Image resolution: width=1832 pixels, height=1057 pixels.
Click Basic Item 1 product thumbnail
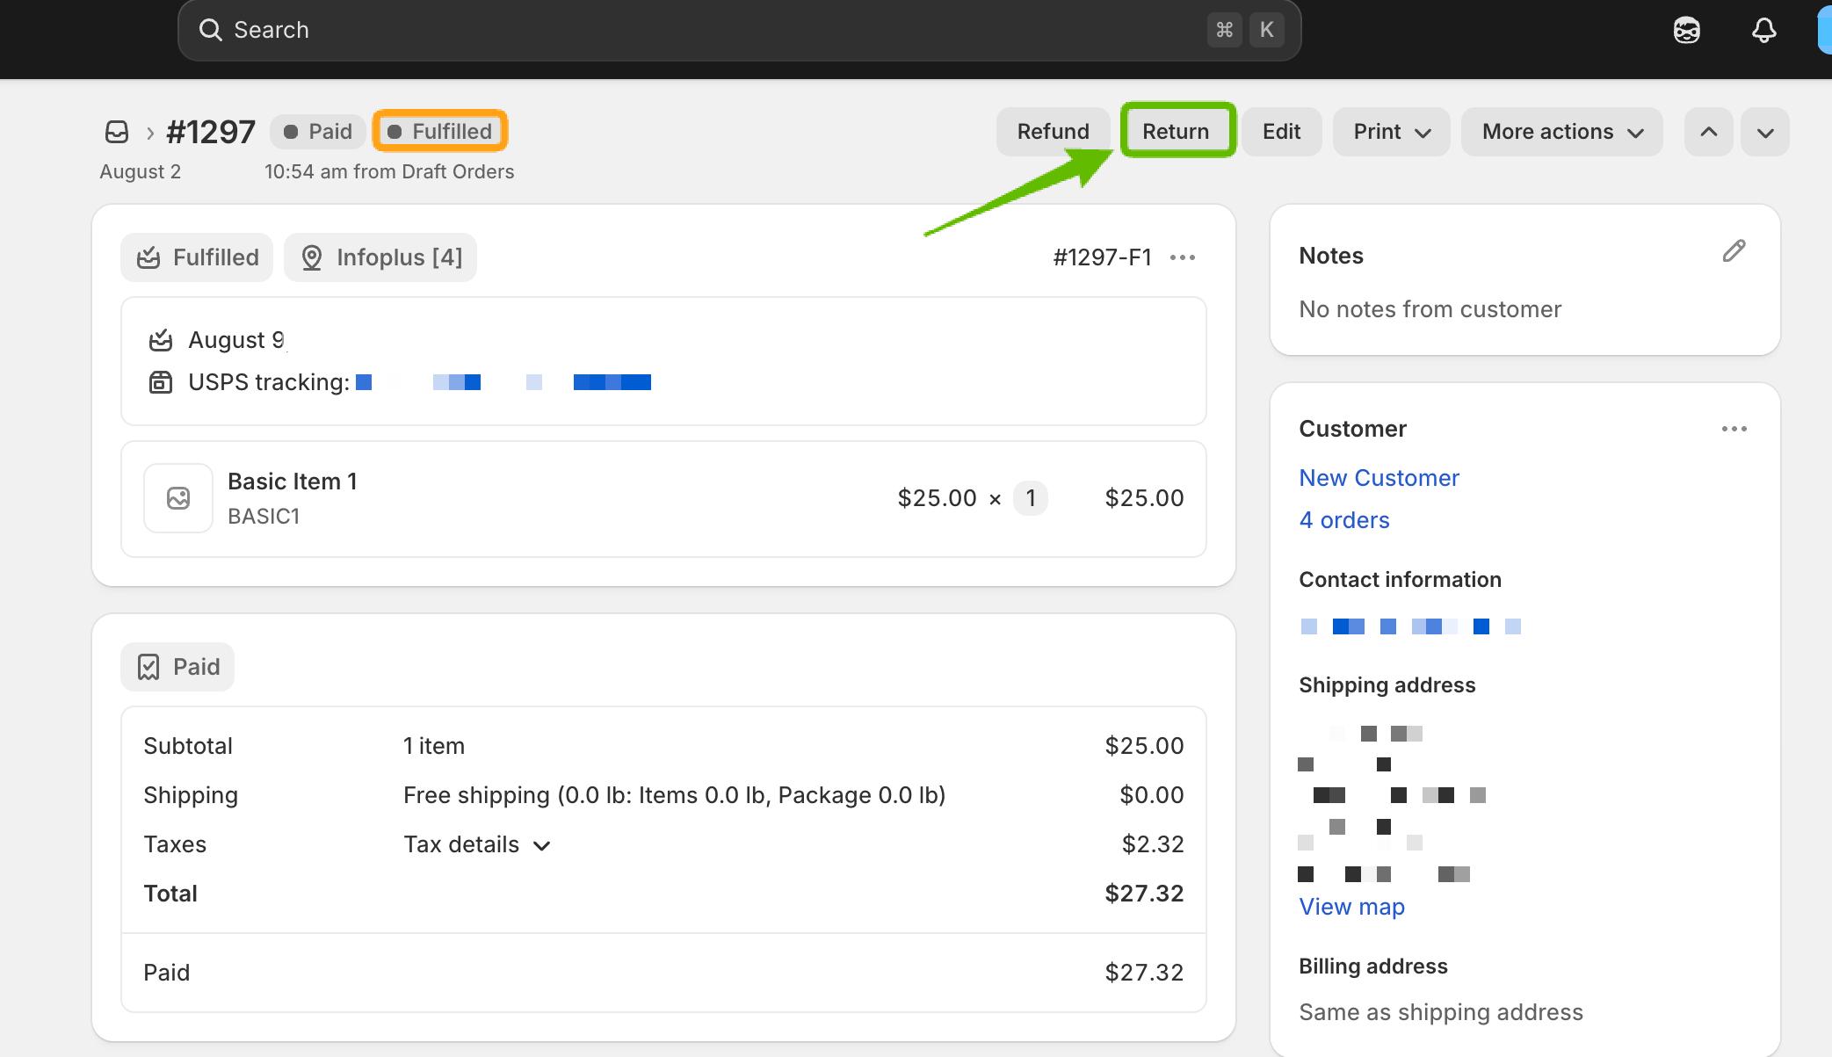178,498
